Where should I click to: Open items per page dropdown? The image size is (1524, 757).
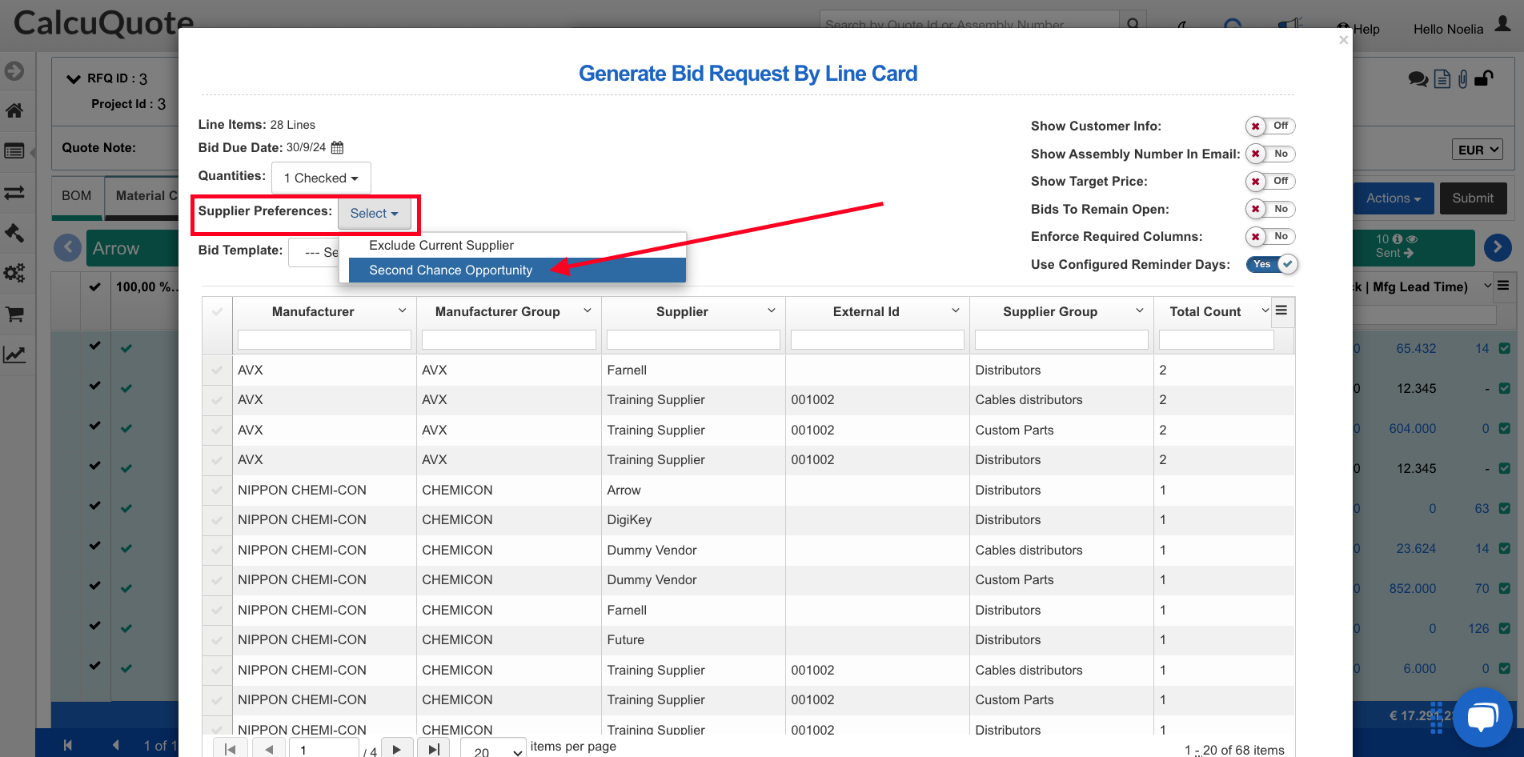pos(493,749)
